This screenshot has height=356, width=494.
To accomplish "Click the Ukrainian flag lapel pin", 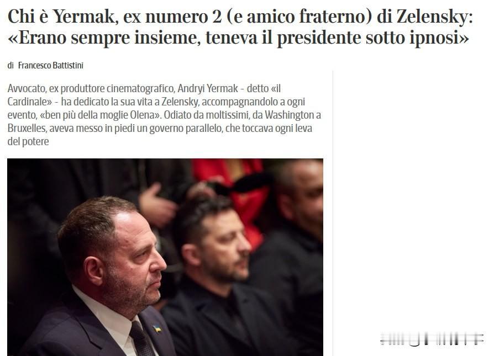I will coord(157,329).
